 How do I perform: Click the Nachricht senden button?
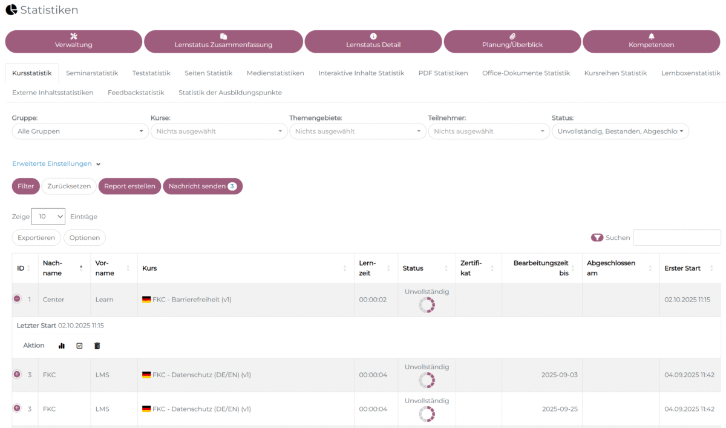click(202, 186)
